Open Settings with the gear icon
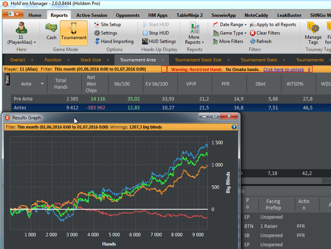The width and height of the screenshot is (331, 249). 105,33
